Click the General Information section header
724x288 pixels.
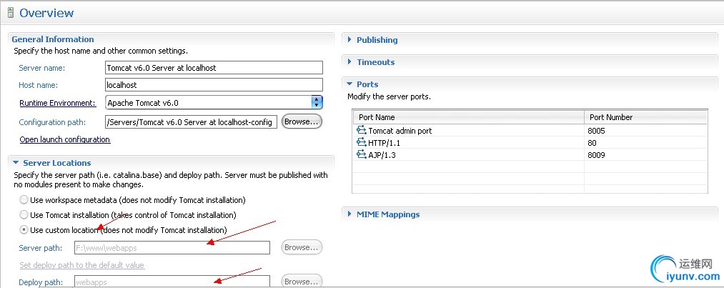pyautogui.click(x=53, y=39)
